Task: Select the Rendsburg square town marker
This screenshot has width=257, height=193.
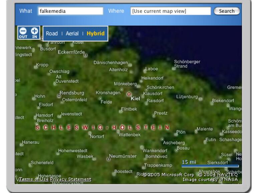Action: click(x=59, y=96)
